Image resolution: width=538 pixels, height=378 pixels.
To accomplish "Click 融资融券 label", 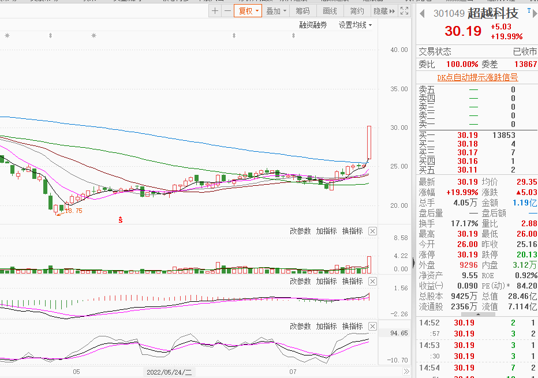I will pos(313,25).
